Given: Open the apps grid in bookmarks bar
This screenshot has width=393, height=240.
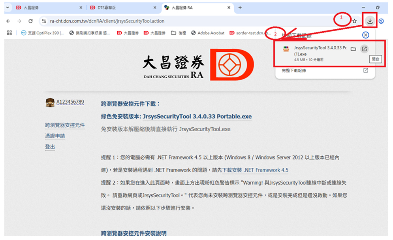Looking at the screenshot, I should [x=9, y=33].
